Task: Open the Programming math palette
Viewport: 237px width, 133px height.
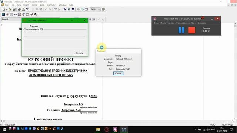Action: pos(27,14)
